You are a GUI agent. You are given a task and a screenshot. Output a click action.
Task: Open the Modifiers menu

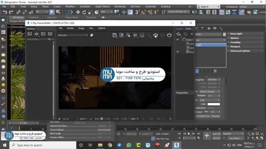(x=70, y=7)
